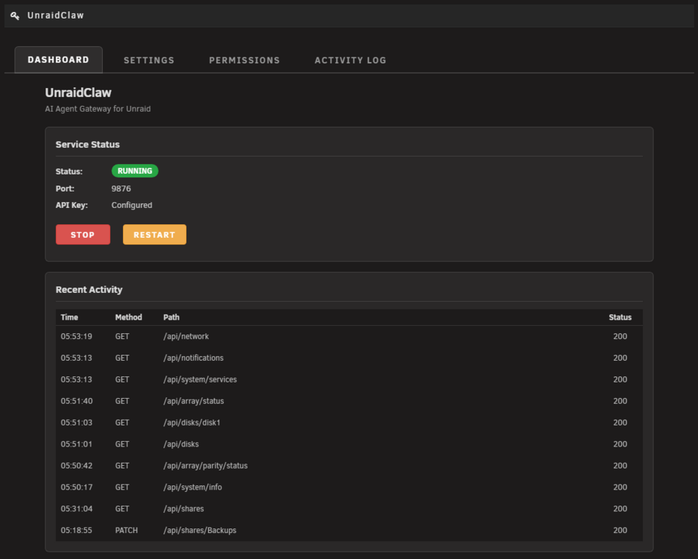Image resolution: width=698 pixels, height=559 pixels.
Task: Click the 05:31:04 timestamp
Action: coord(77,509)
